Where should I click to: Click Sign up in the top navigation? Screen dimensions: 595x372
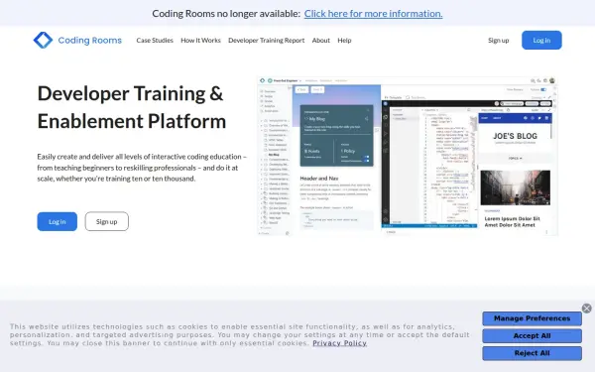(x=498, y=41)
